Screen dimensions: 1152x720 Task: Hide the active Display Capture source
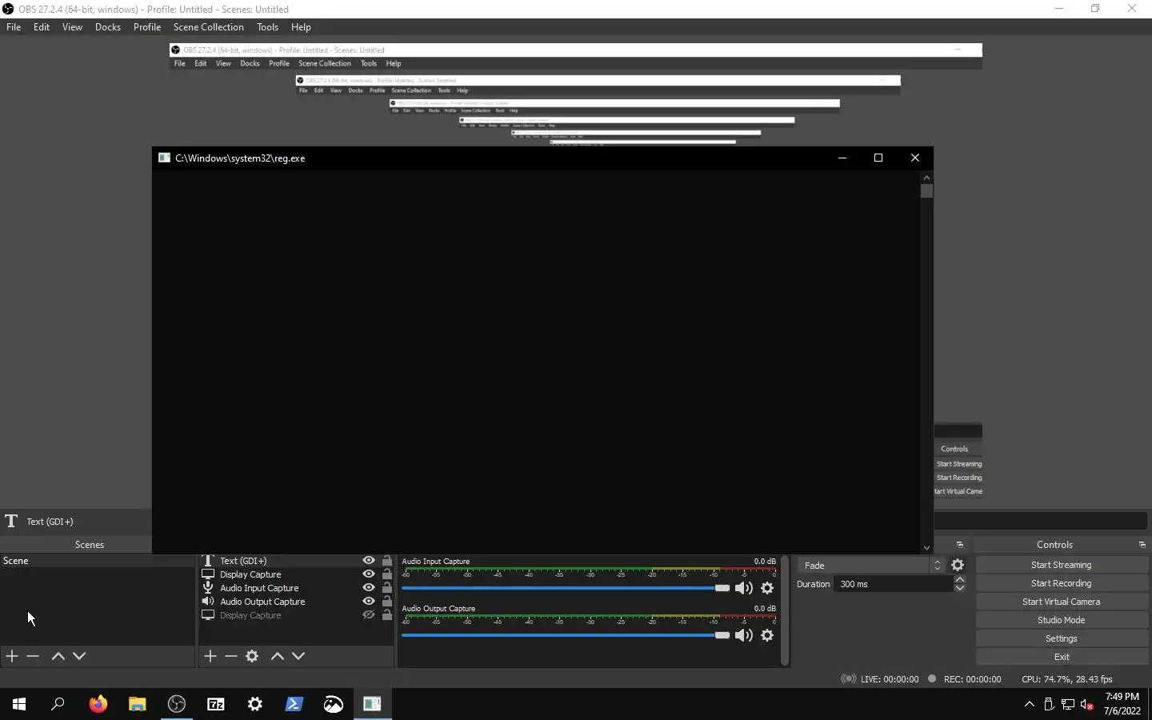point(369,574)
